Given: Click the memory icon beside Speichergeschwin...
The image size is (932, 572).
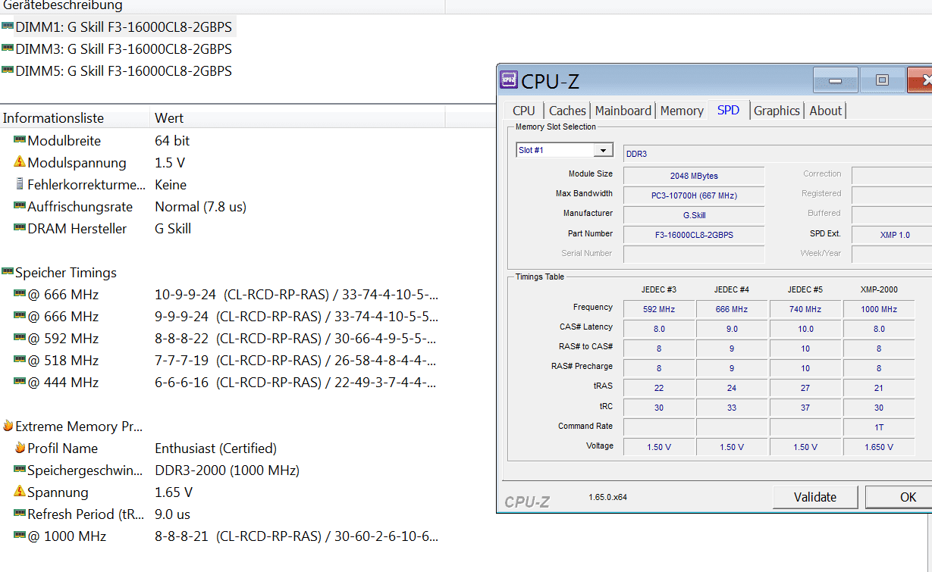Looking at the screenshot, I should 20,470.
